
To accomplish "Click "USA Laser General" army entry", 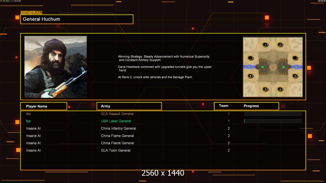I will (x=116, y=121).
